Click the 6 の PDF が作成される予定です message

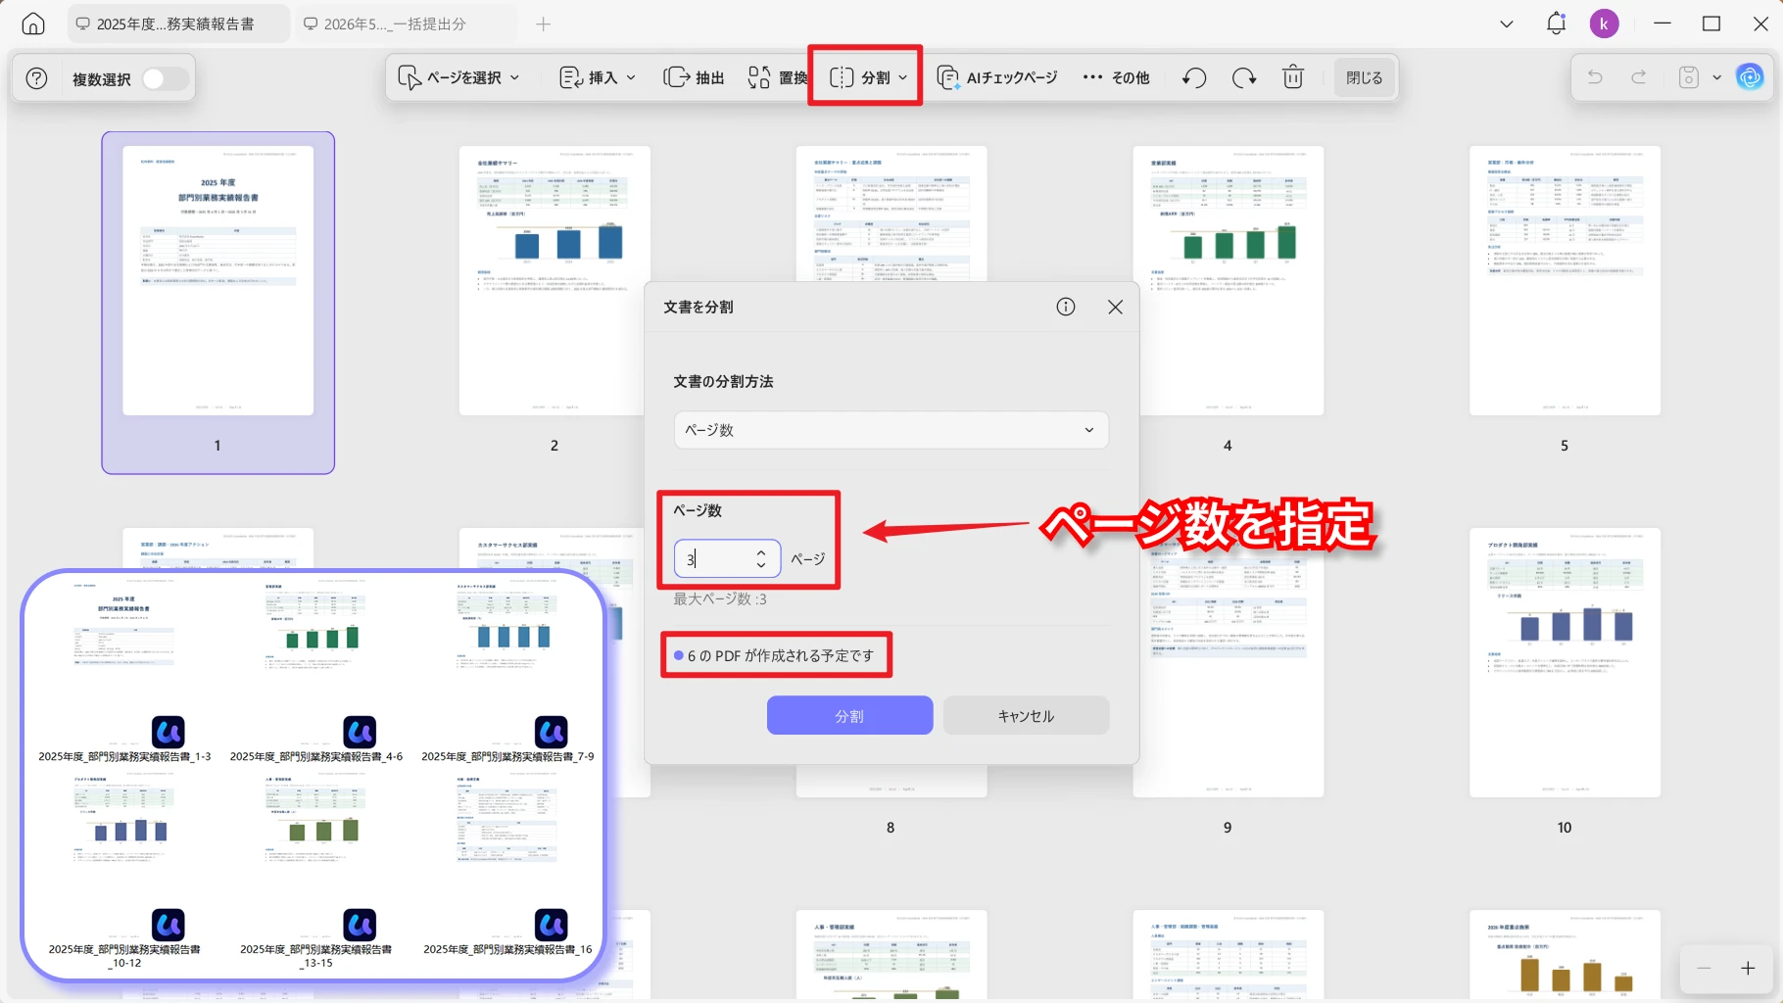[774, 655]
